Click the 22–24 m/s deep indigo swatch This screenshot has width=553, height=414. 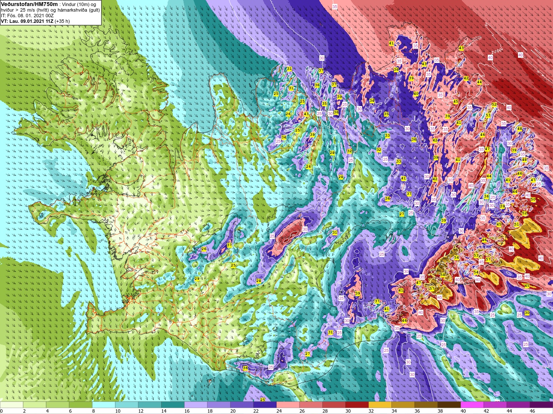pos(265,405)
